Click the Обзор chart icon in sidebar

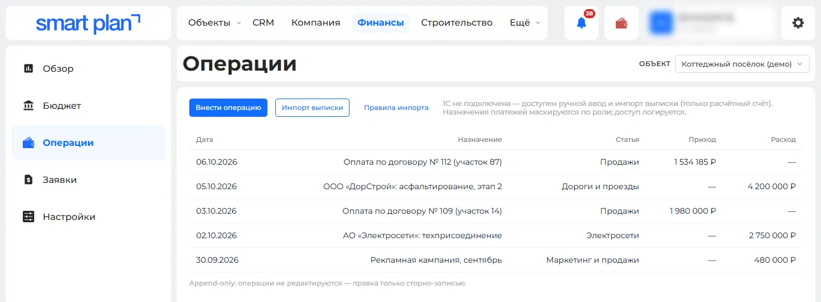(x=29, y=68)
